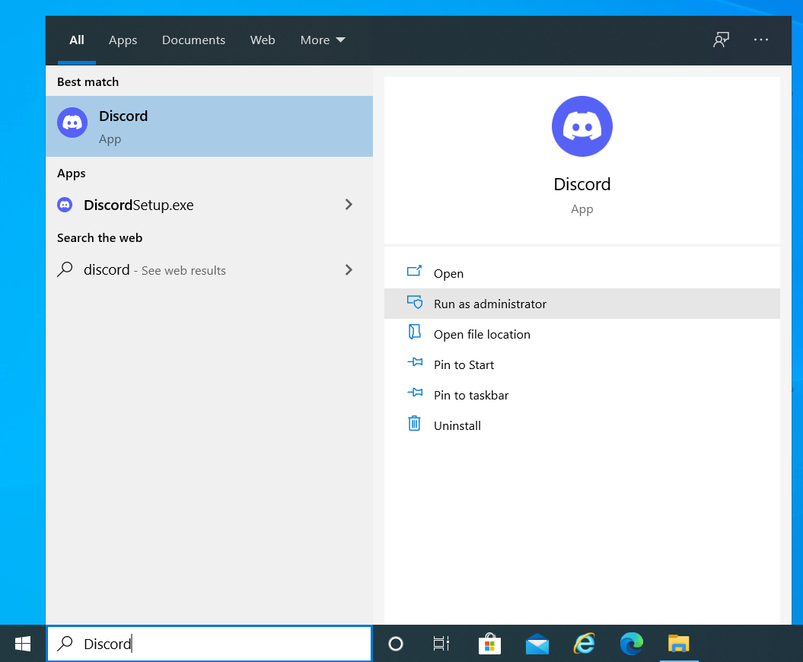Open Microsoft Edge from taskbar

(x=631, y=644)
